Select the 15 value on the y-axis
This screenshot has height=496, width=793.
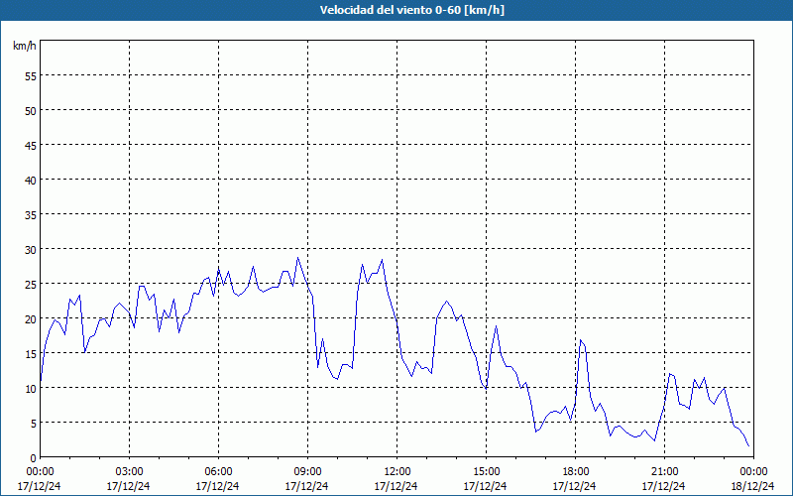[31, 354]
